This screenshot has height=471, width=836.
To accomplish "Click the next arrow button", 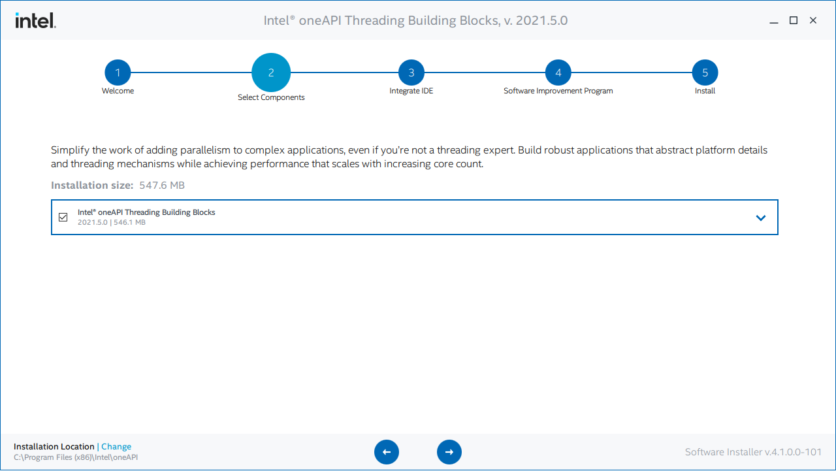I will (x=449, y=452).
